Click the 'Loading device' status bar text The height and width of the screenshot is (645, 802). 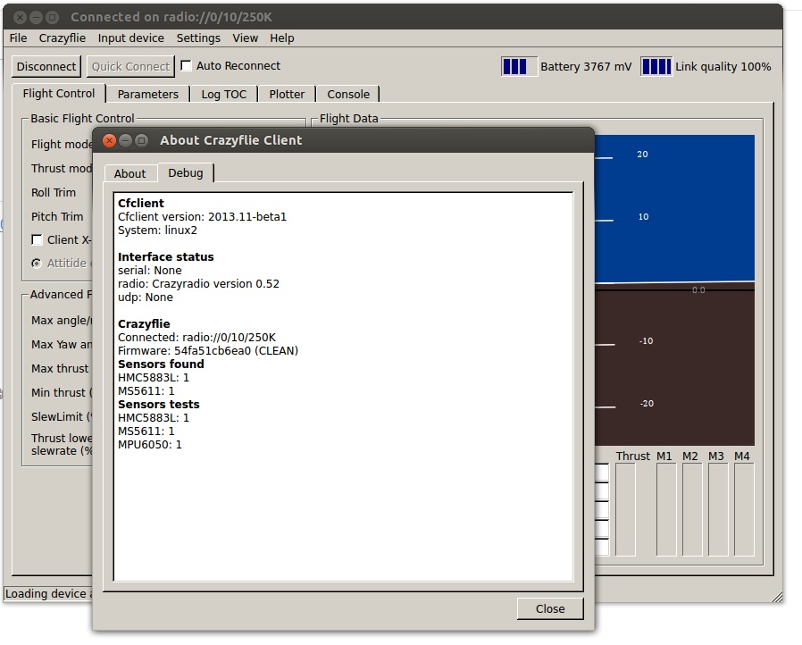click(48, 594)
